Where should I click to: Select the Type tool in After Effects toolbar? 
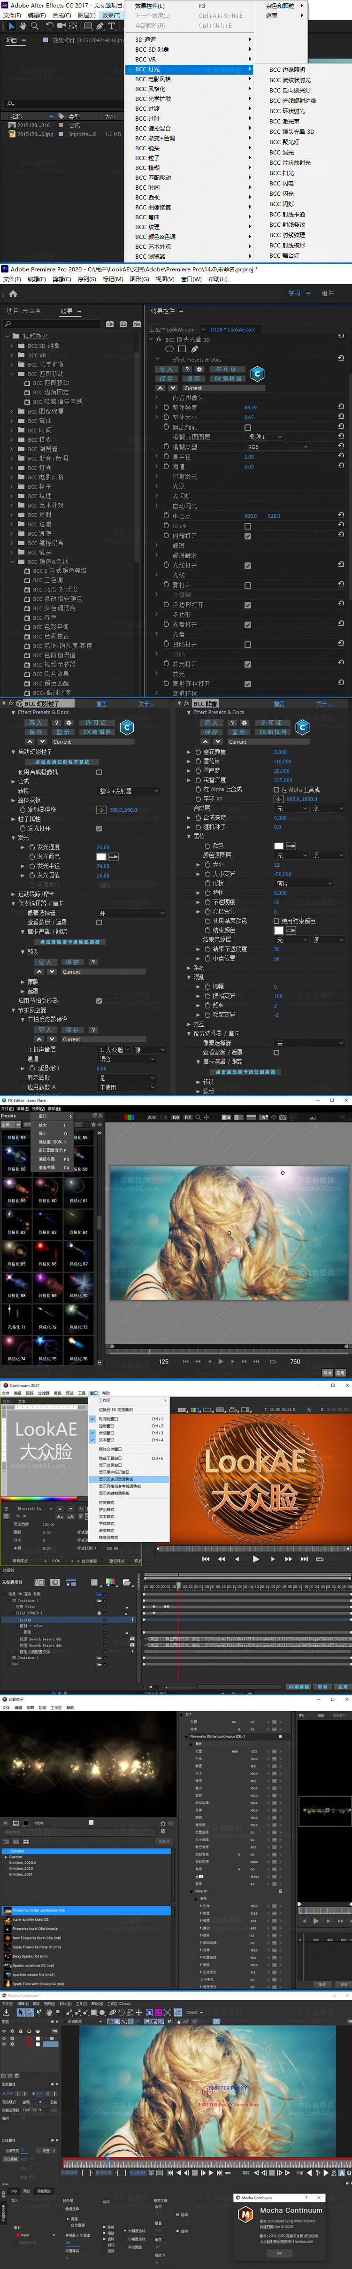(x=112, y=26)
